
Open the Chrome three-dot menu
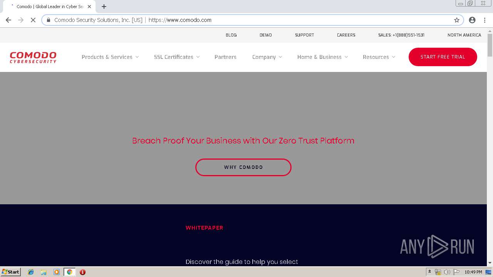coord(485,20)
